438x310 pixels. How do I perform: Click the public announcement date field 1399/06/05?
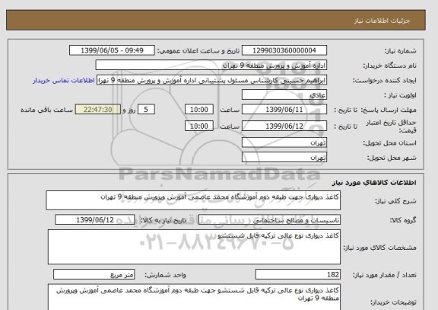point(112,50)
